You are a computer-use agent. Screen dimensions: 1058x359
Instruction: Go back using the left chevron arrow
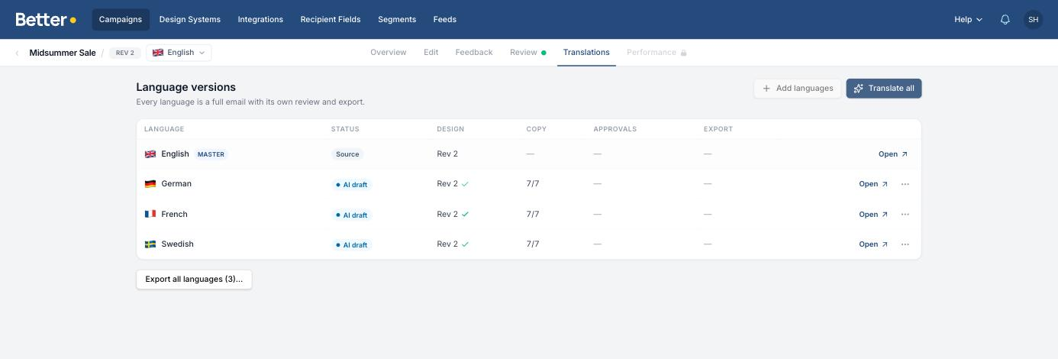17,53
